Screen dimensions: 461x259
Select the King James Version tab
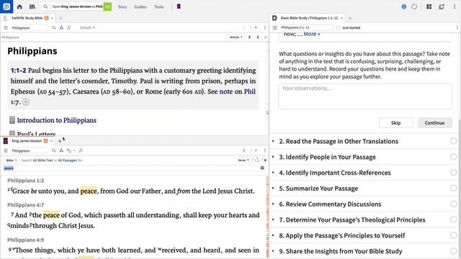(x=27, y=141)
